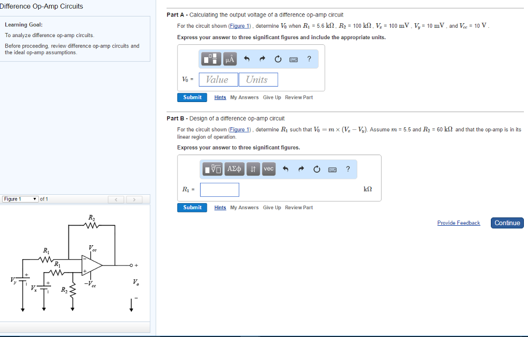Image resolution: width=528 pixels, height=337 pixels.
Task: Submit the Part A answer
Action: [x=192, y=97]
